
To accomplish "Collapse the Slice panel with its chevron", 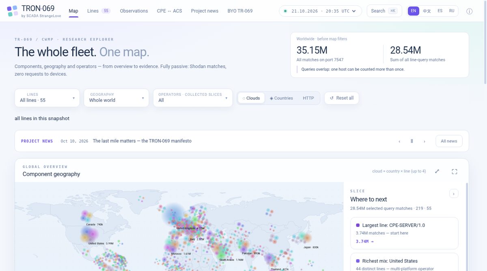I will point(454,194).
